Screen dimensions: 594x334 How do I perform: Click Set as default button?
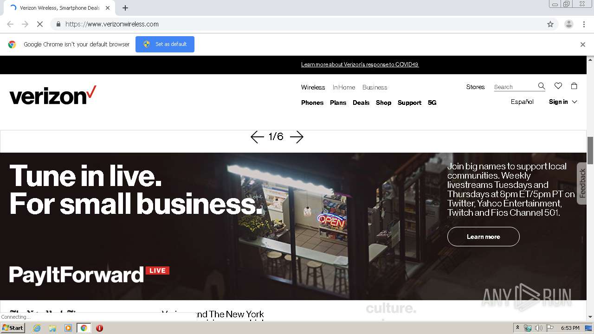(x=165, y=44)
